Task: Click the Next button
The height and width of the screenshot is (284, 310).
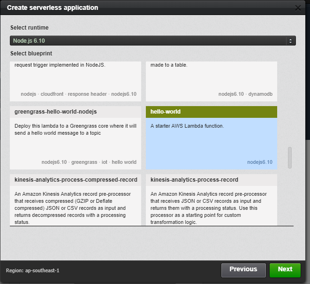Action: pos(285,270)
